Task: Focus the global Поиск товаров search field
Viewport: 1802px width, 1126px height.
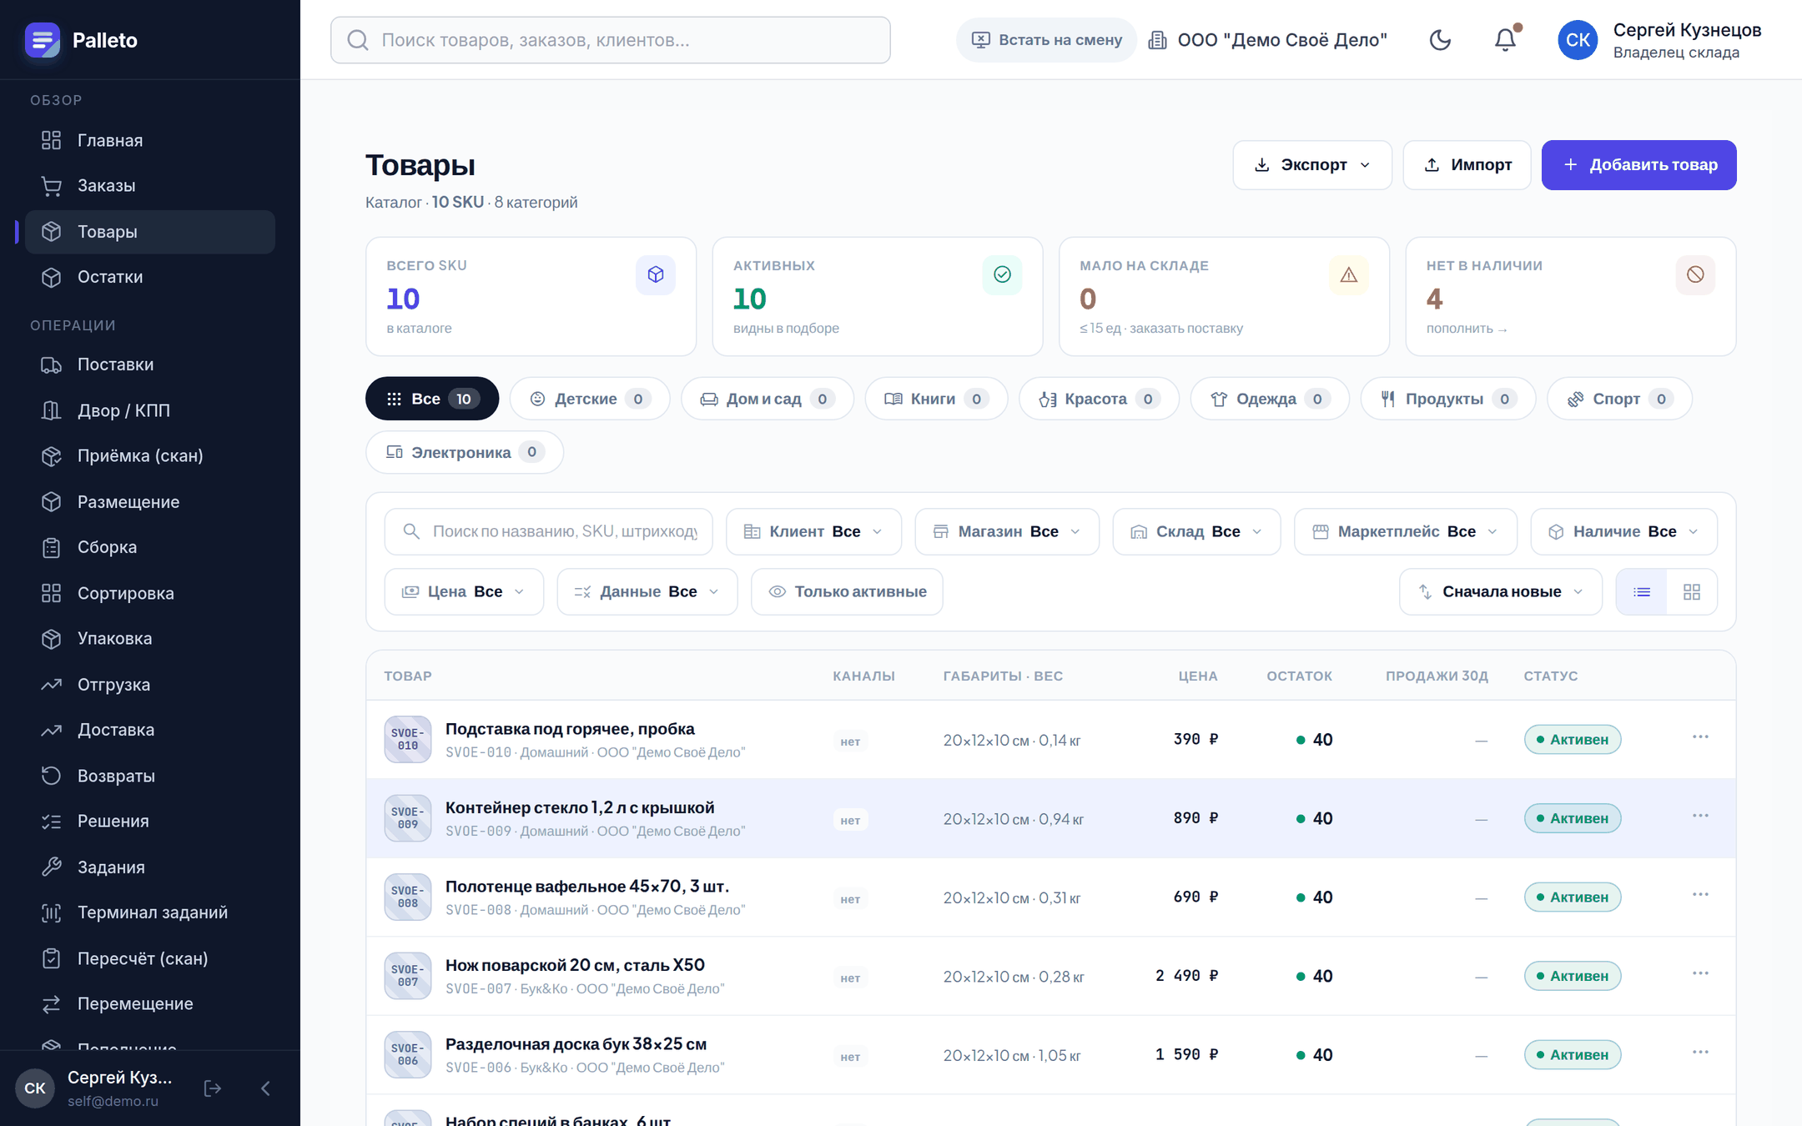Action: click(611, 40)
